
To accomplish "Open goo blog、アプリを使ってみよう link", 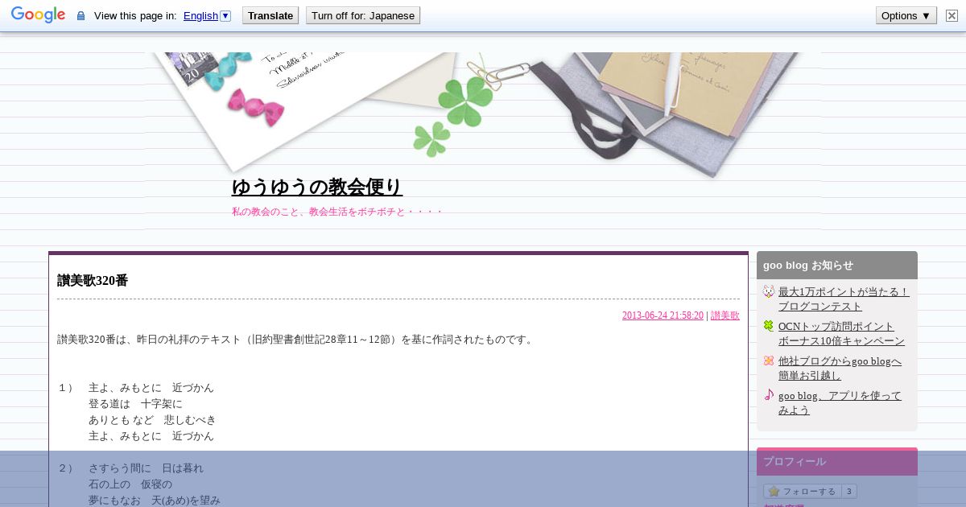I will pos(840,402).
